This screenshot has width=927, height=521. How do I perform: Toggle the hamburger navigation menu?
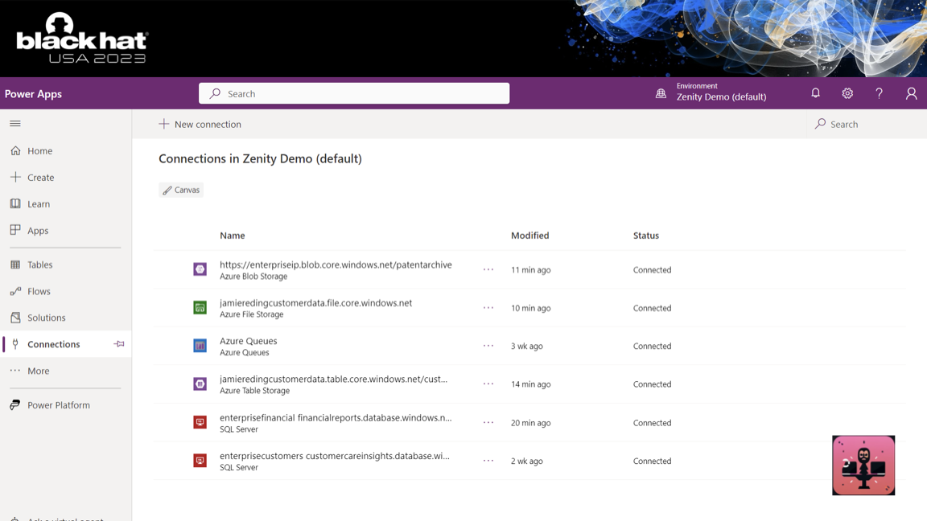tap(15, 124)
